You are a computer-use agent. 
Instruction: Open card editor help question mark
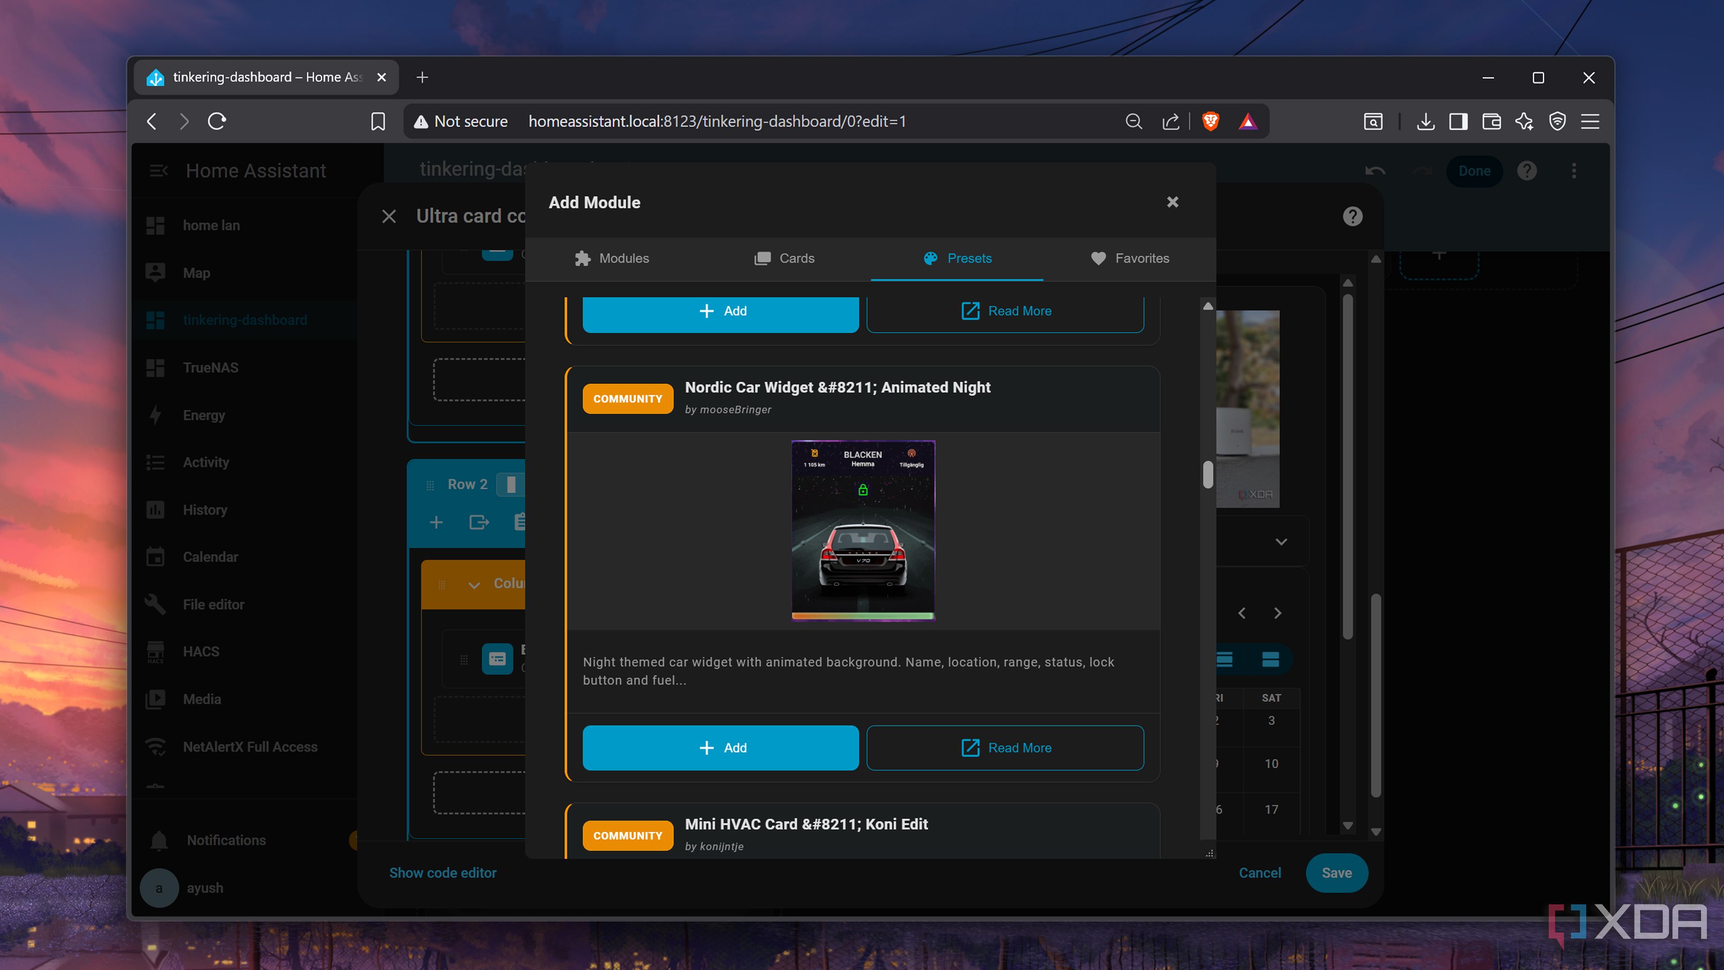tap(1353, 216)
